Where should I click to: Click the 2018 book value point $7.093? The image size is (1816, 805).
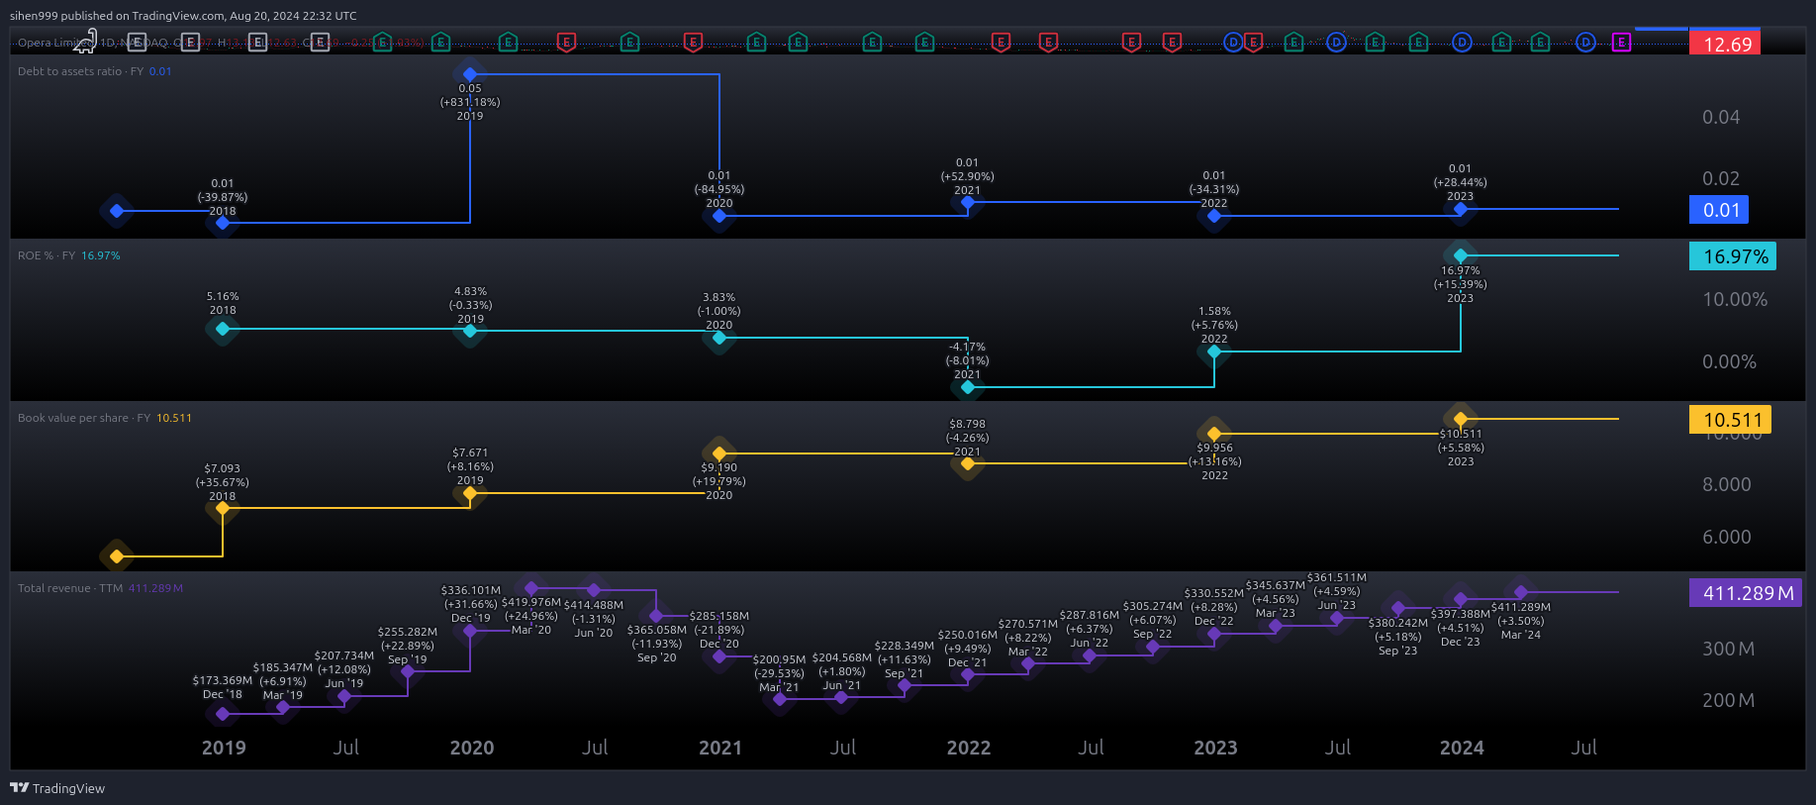click(223, 508)
